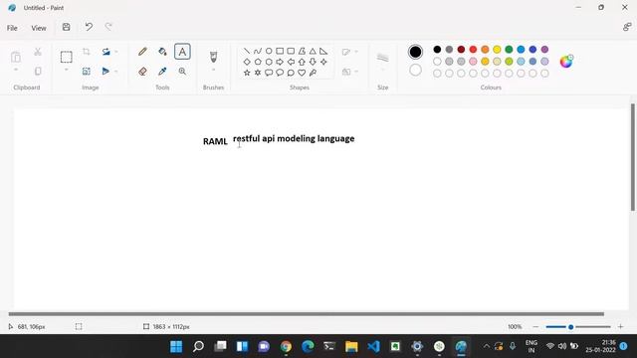Screen dimensions: 637x358
Task: Select the Fill with colour bucket tool
Action: click(x=162, y=52)
